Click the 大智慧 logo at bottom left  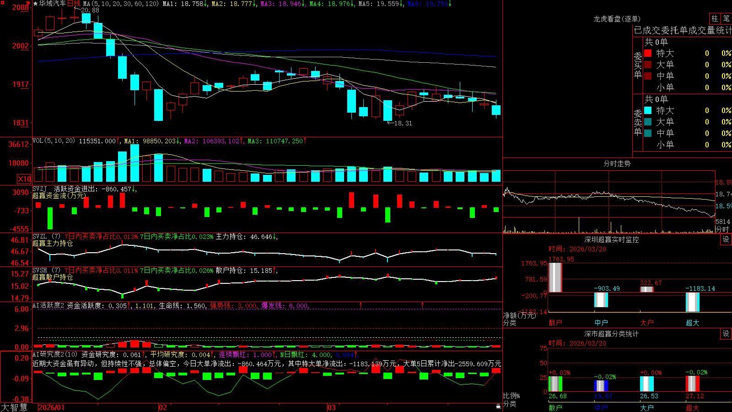(14, 407)
